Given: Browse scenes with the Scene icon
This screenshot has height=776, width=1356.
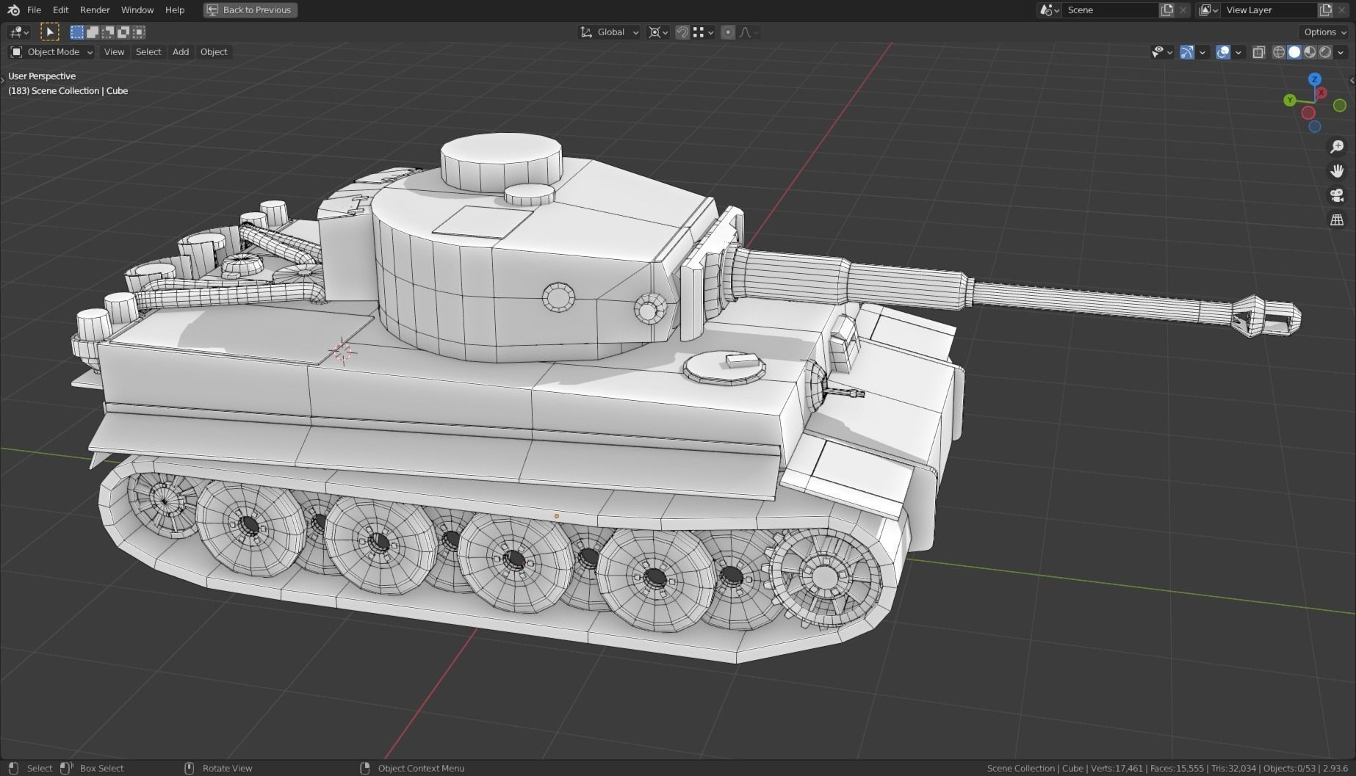Looking at the screenshot, I should point(1049,10).
